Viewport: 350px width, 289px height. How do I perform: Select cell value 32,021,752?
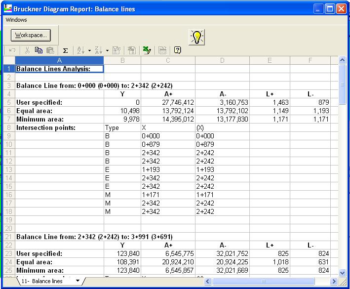[x=222, y=253]
